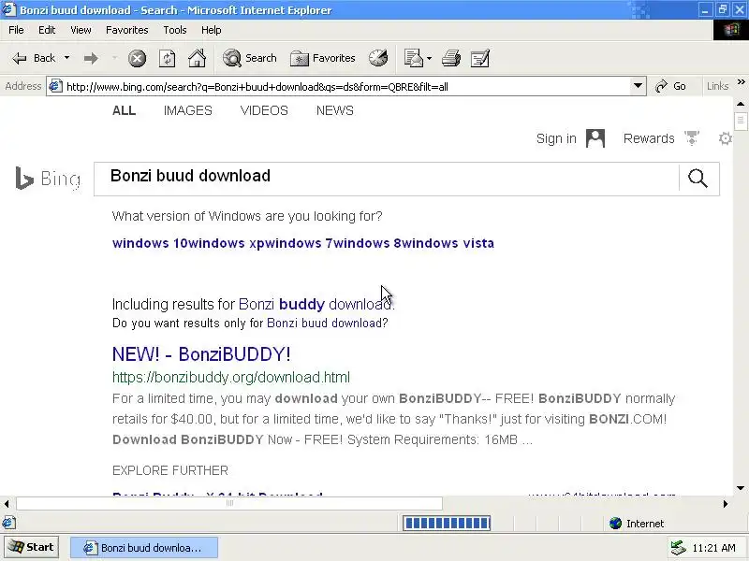Screen dimensions: 749x561
Task: Click the status bar page icon
Action: 8,523
